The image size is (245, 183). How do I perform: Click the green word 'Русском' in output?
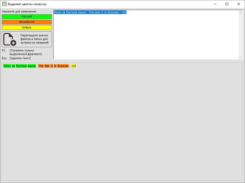point(21,66)
